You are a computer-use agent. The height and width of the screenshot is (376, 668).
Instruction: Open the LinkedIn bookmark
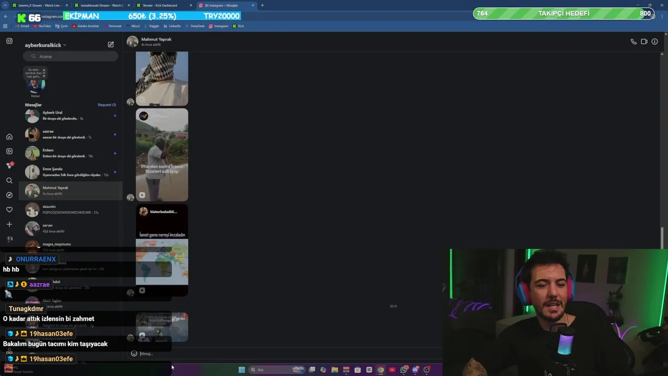172,26
